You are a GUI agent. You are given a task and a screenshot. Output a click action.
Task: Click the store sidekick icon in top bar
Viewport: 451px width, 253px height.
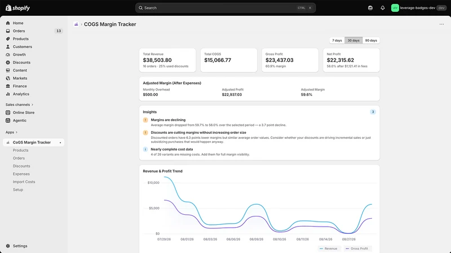(370, 8)
